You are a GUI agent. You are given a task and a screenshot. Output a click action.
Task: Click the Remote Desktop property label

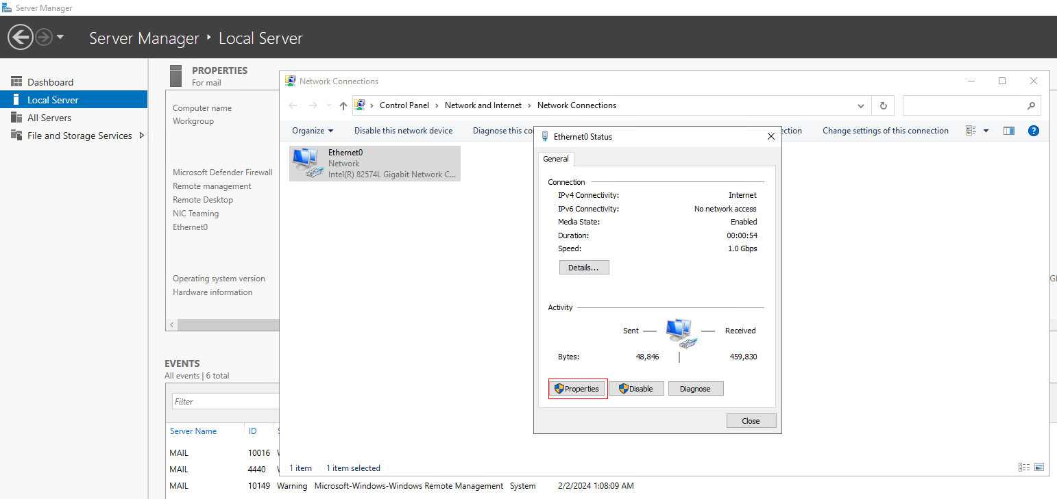coord(203,200)
